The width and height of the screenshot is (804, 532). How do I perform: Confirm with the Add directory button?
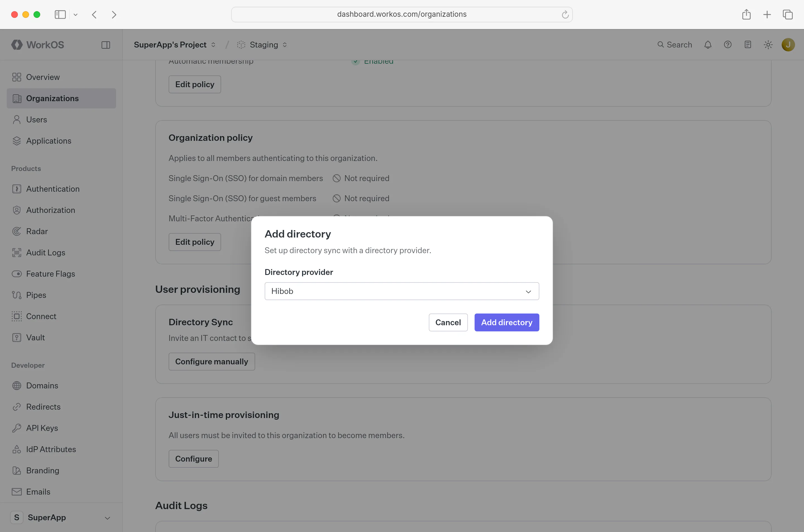[506, 322]
